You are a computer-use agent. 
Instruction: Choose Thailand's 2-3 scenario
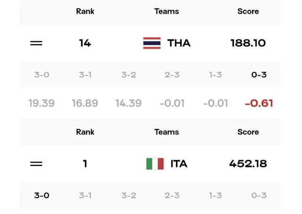click(172, 74)
